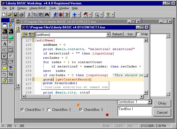Image resolution: width=177 pixels, height=129 pixels.
Task: Click the open padlock icon in the palette
Action: coord(5,80)
